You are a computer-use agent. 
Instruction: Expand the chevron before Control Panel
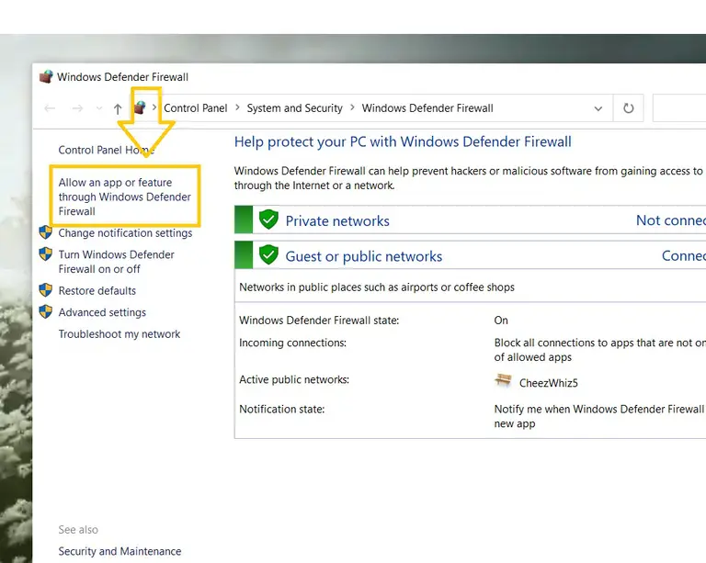click(x=154, y=107)
